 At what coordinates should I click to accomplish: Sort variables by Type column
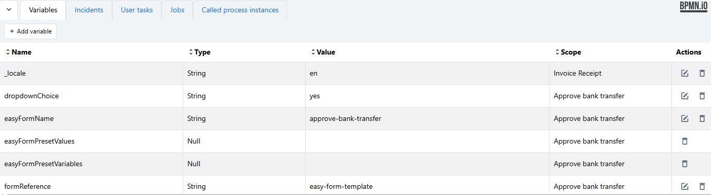click(200, 52)
